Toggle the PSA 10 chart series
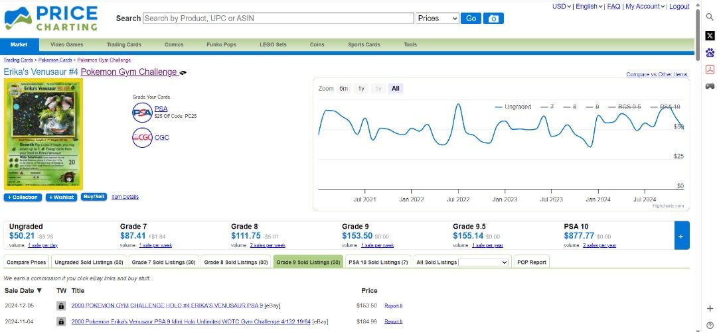717x332 pixels. click(x=665, y=107)
